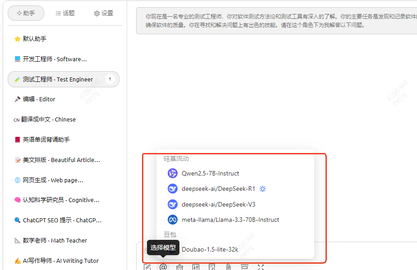
Task: Open AI写作导师 - AI Writing Tutor assistant
Action: coord(63,261)
